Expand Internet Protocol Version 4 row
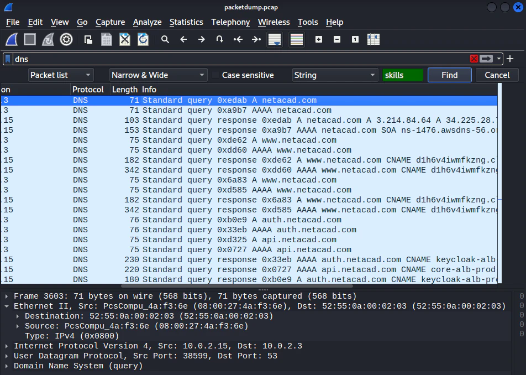 [7, 346]
